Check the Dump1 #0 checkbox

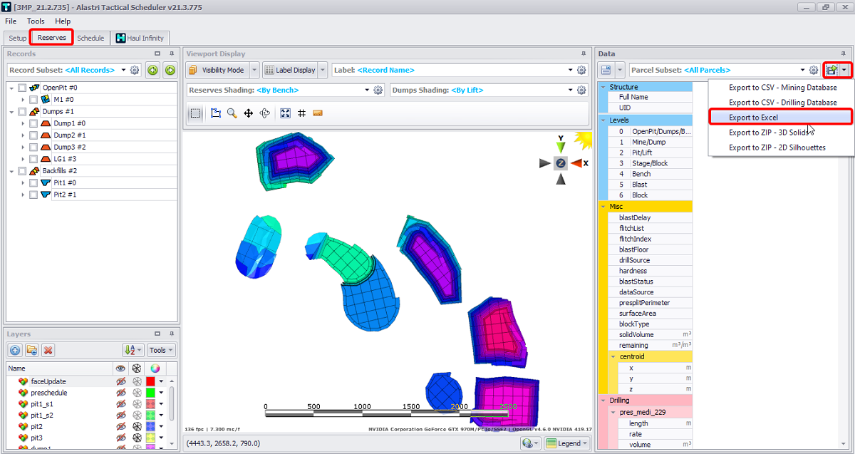coord(33,123)
